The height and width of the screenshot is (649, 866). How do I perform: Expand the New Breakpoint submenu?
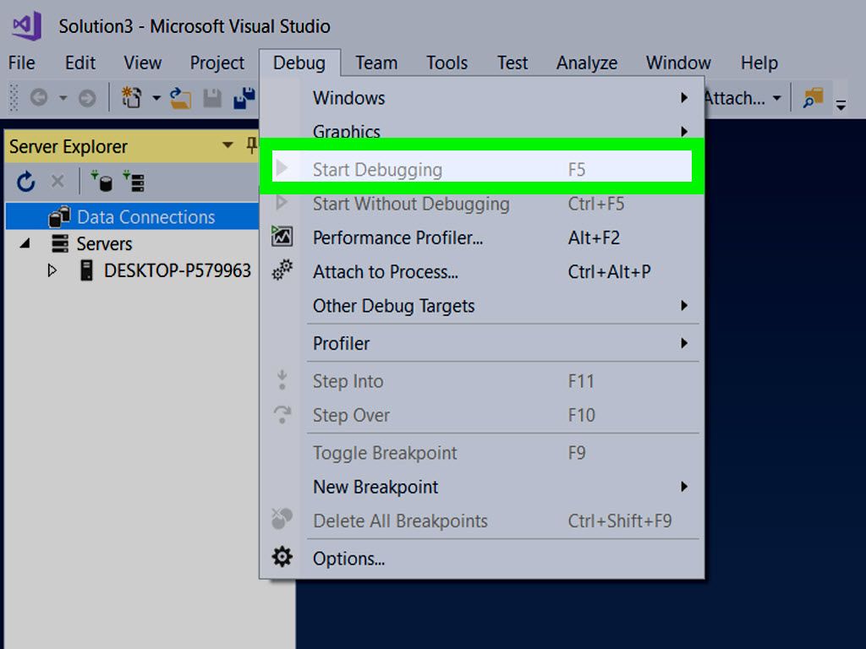pos(684,487)
